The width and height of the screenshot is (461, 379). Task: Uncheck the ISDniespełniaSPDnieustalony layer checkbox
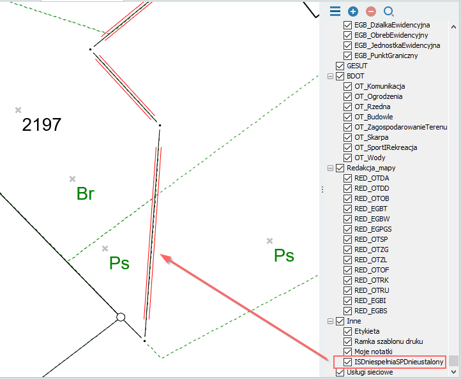(347, 362)
